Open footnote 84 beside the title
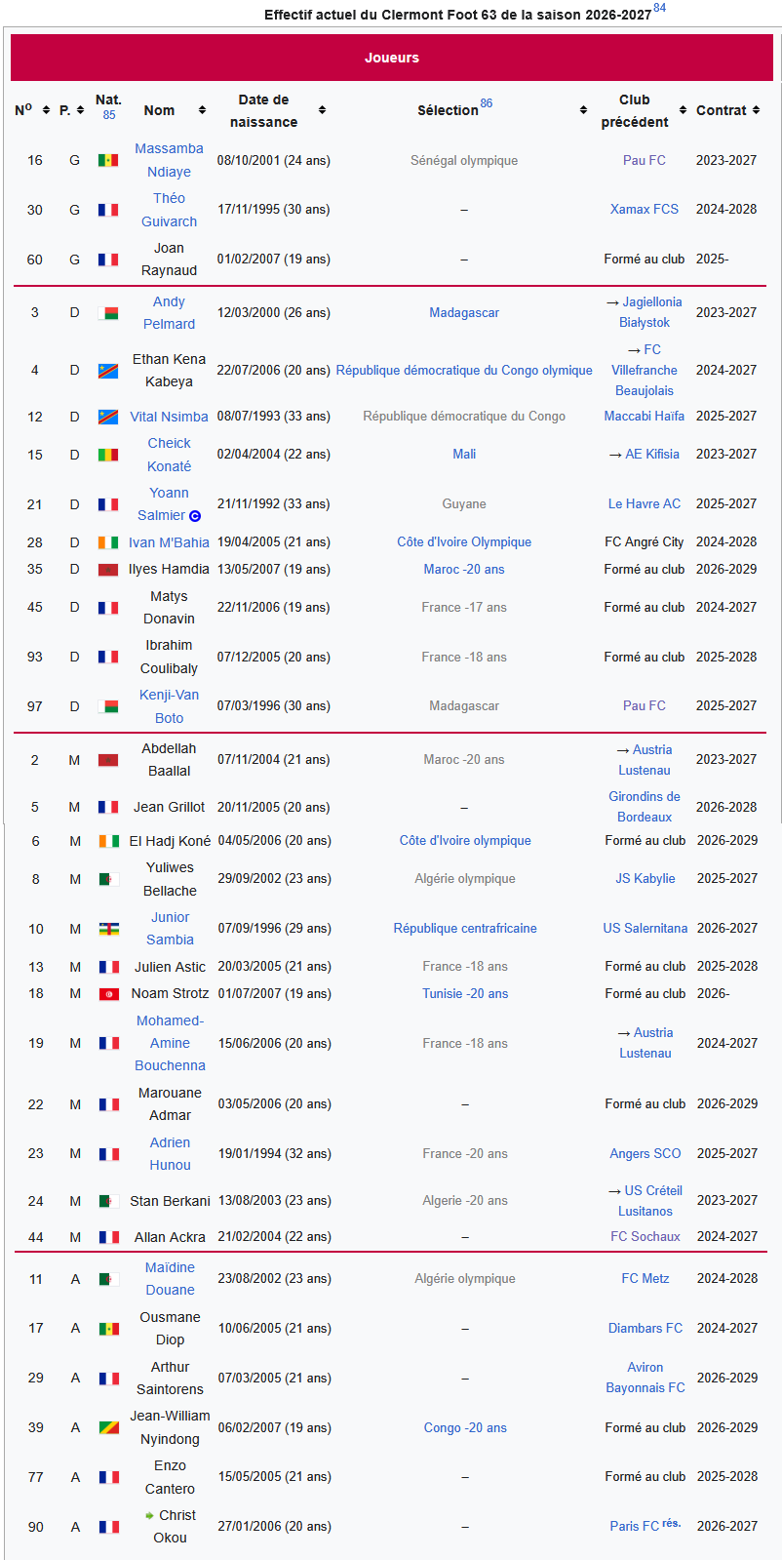The height and width of the screenshot is (1560, 782). 660,8
